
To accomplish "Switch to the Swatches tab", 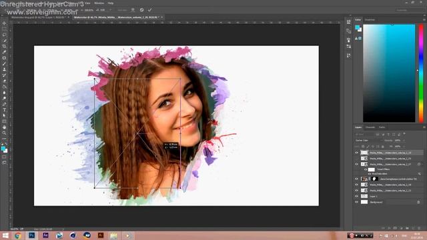I will click(x=370, y=20).
